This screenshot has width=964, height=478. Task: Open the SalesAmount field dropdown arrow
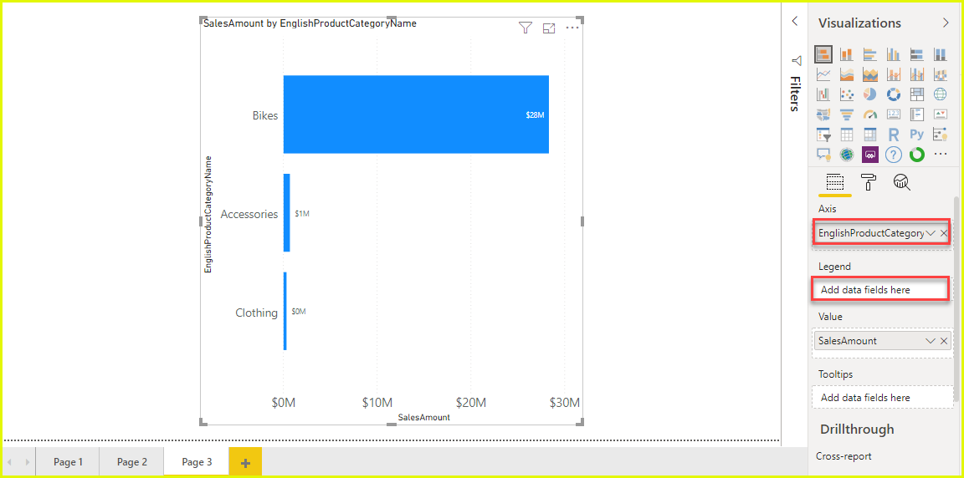point(931,341)
